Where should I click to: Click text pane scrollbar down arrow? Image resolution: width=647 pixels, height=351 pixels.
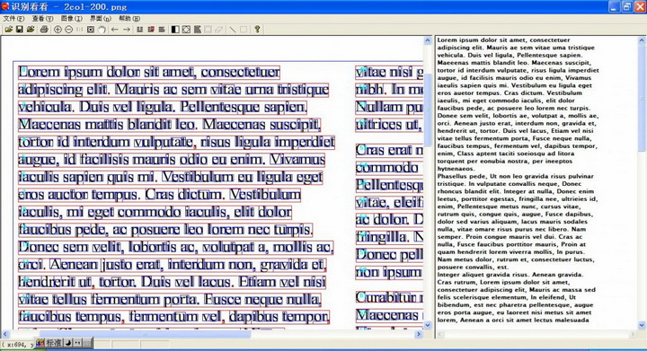642,325
